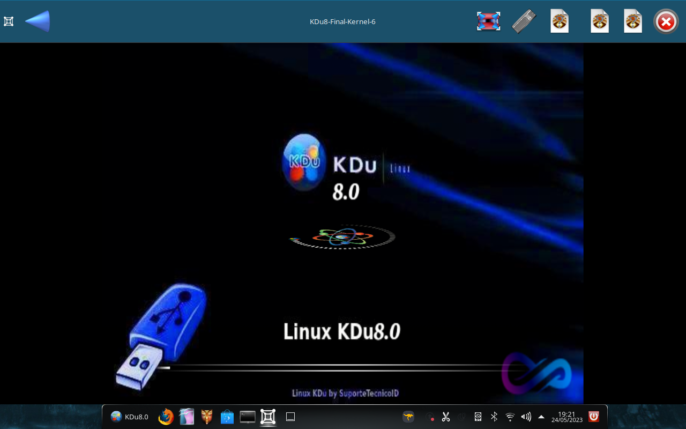This screenshot has height=429, width=686.
Task: Open the scissors clipboard tray icon
Action: click(x=446, y=417)
